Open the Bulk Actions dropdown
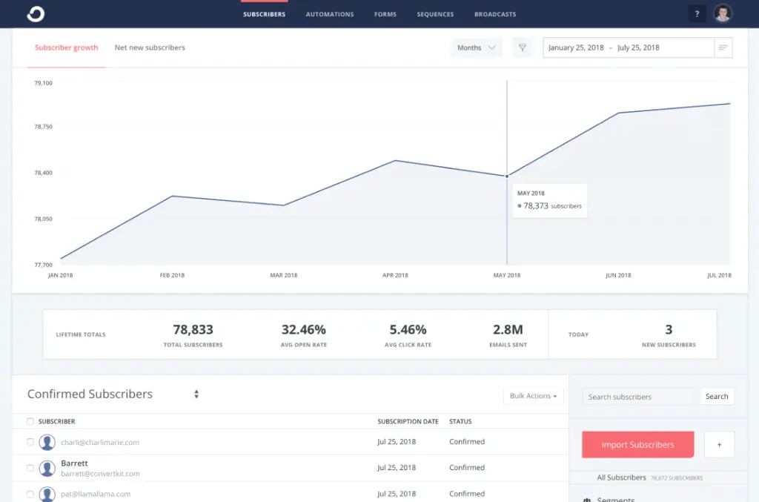 (x=533, y=396)
